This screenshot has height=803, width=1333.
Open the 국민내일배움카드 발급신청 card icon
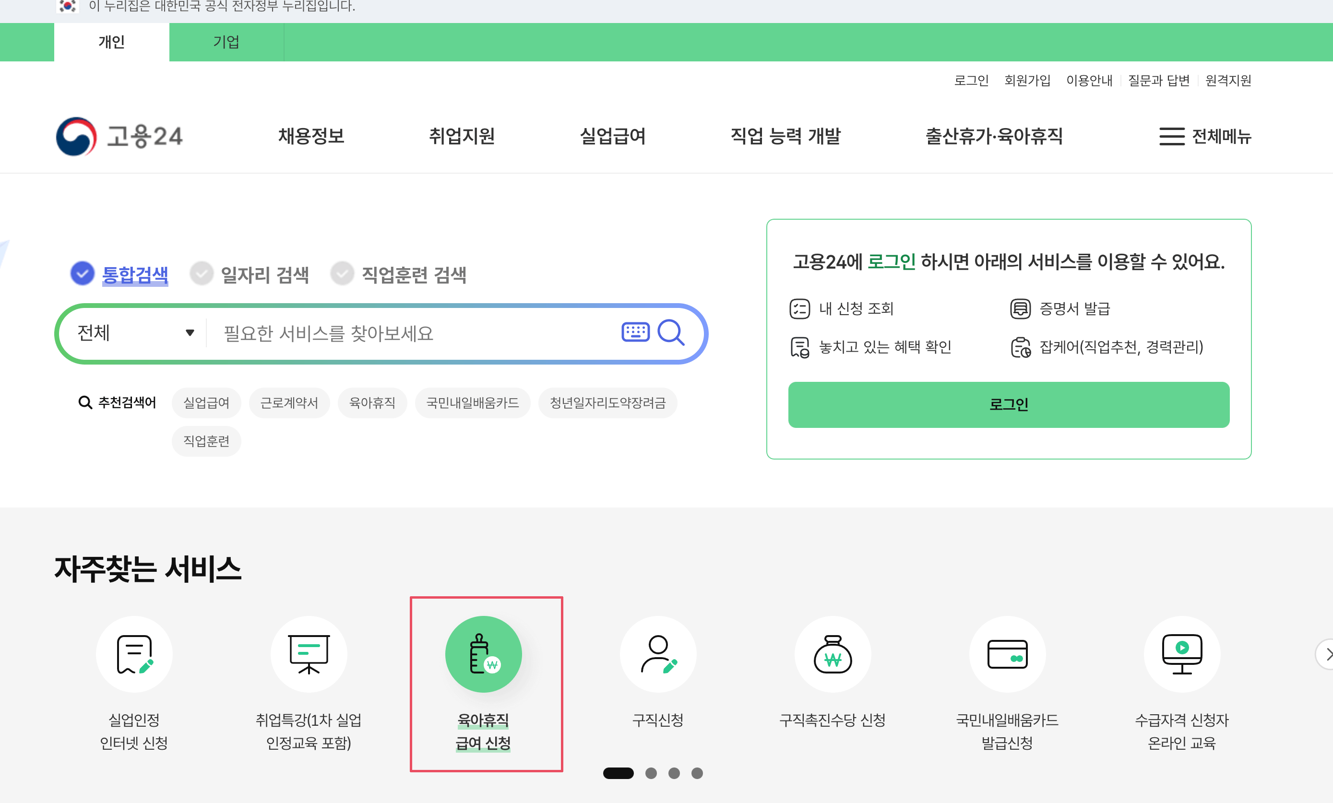click(x=1007, y=654)
